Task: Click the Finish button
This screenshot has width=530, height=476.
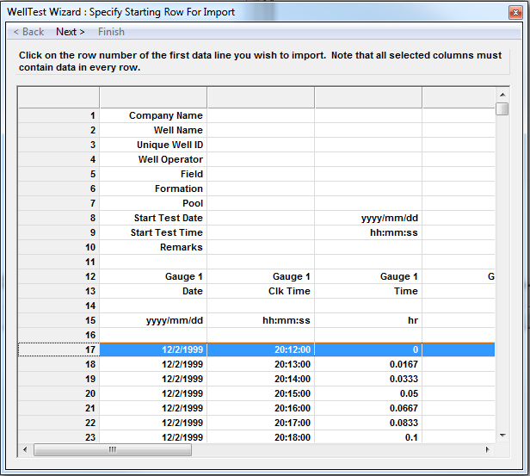Action: (111, 32)
